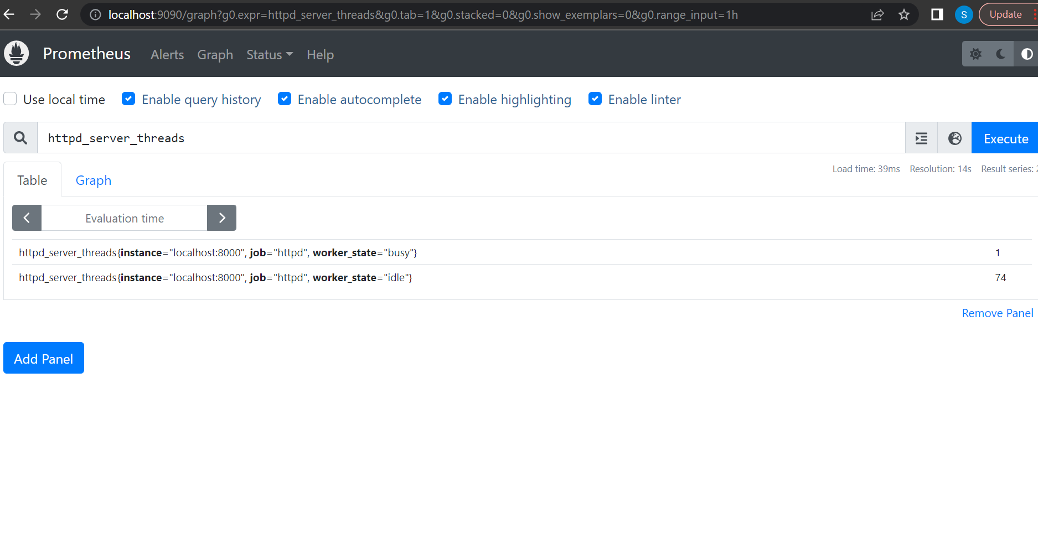Uncheck Enable autocomplete
This screenshot has height=533, width=1038.
coord(285,99)
